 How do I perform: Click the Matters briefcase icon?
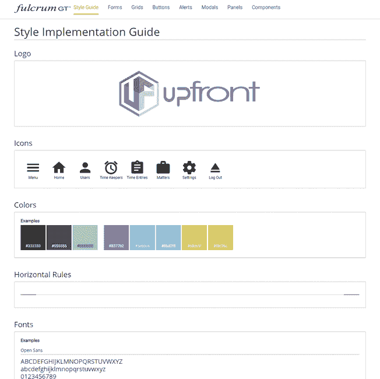163,167
